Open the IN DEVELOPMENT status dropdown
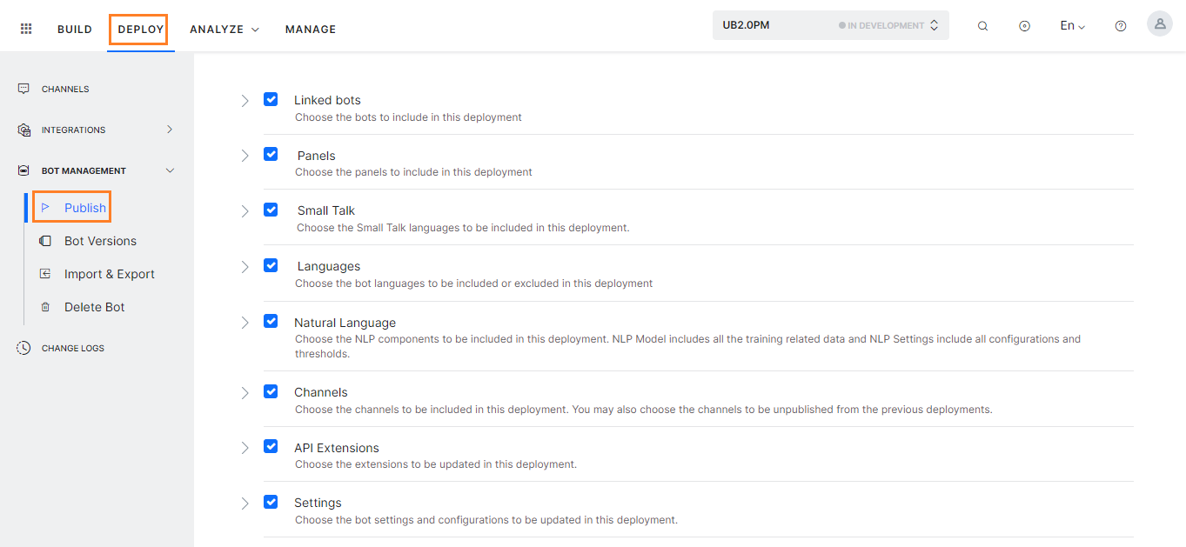 click(x=886, y=25)
